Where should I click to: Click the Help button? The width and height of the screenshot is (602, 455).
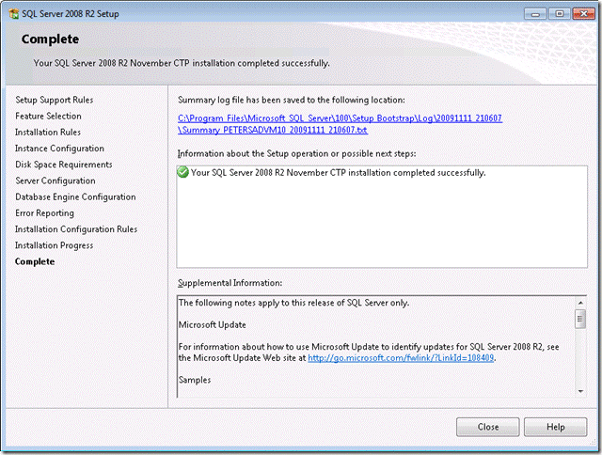tap(555, 427)
